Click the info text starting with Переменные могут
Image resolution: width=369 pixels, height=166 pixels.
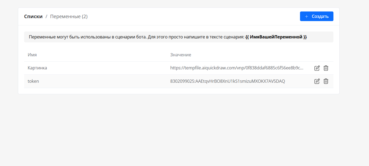click(x=107, y=37)
